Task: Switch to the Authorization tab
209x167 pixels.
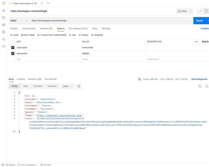Action: click(x=29, y=29)
